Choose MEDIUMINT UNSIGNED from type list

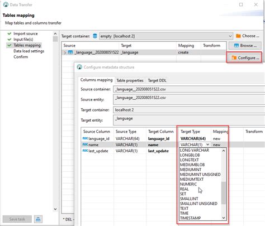coord(200,174)
